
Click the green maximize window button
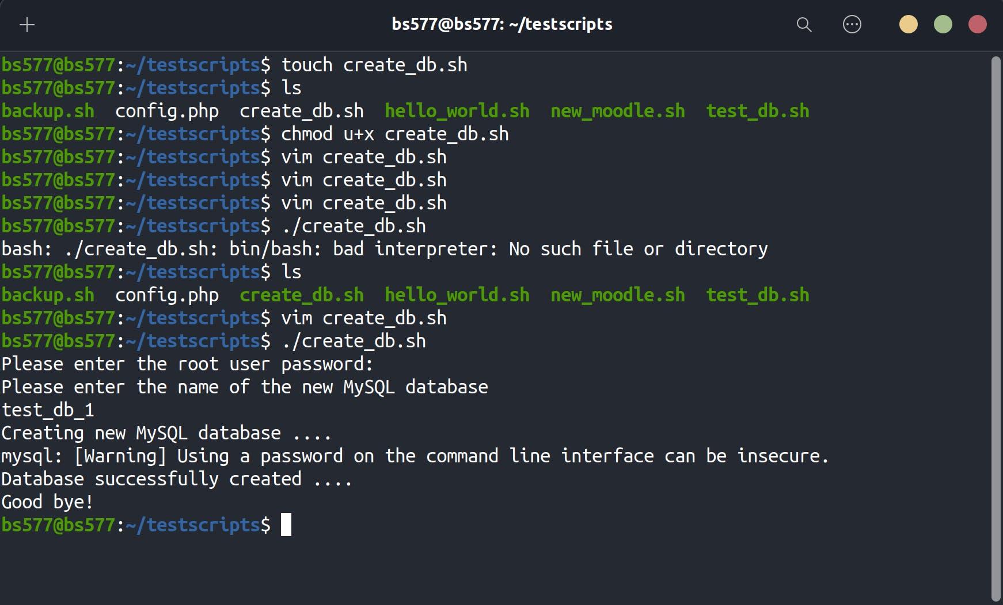tap(943, 25)
